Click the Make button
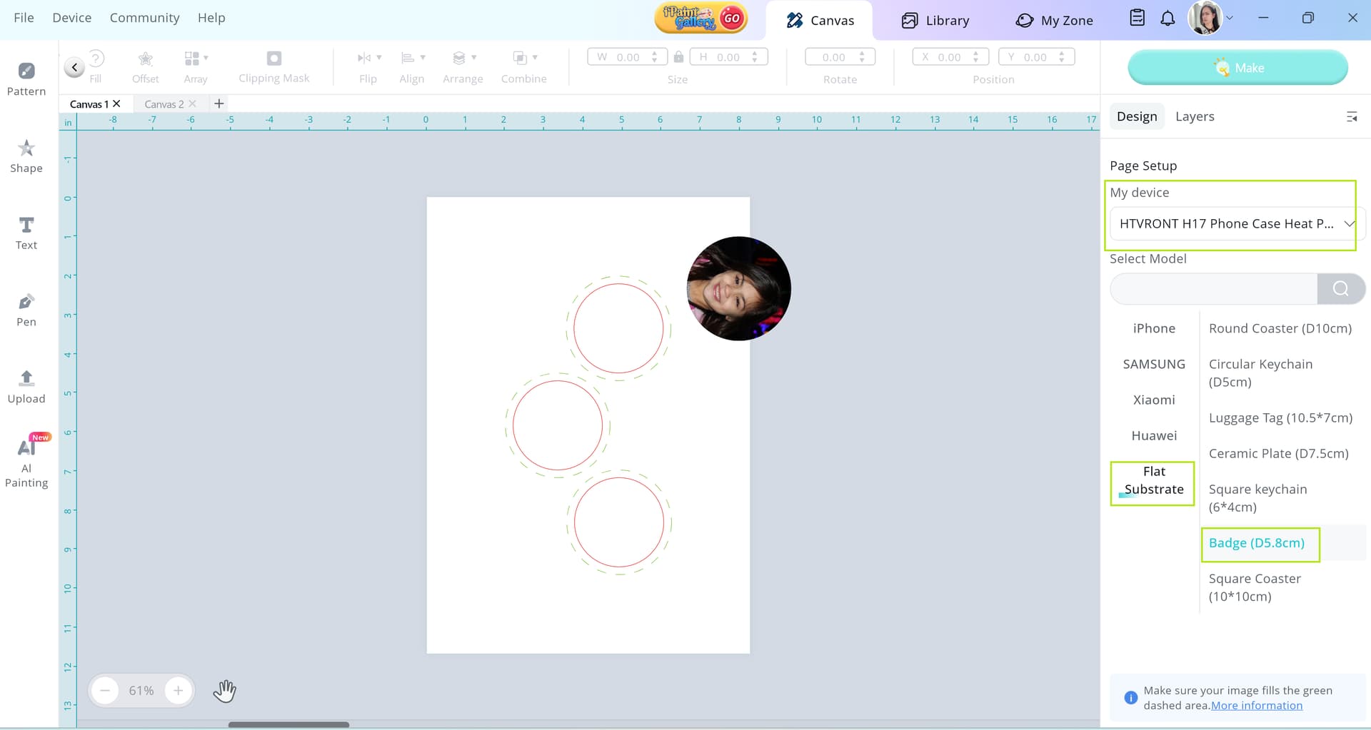Image resolution: width=1371 pixels, height=730 pixels. 1237,68
